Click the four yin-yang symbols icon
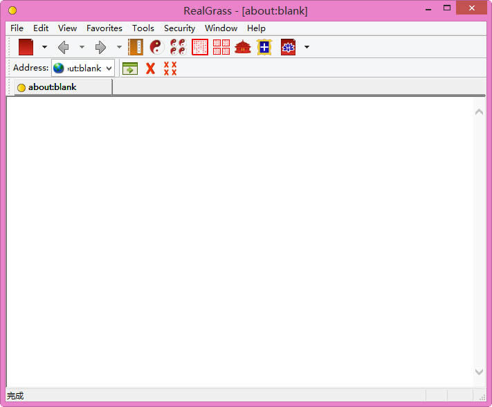This screenshot has height=407, width=492. (178, 47)
